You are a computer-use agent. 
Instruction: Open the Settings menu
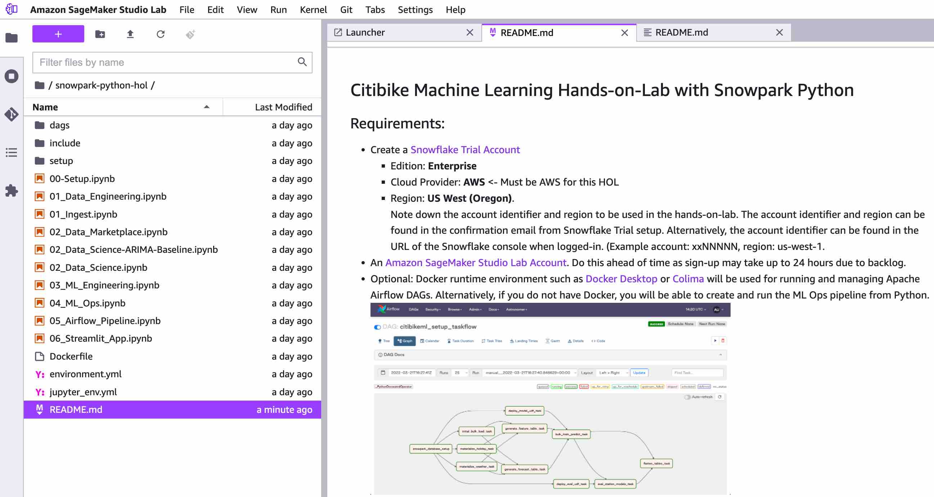[x=415, y=10]
